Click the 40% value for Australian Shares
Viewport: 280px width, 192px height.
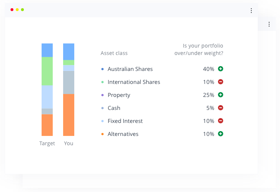pyautogui.click(x=208, y=69)
